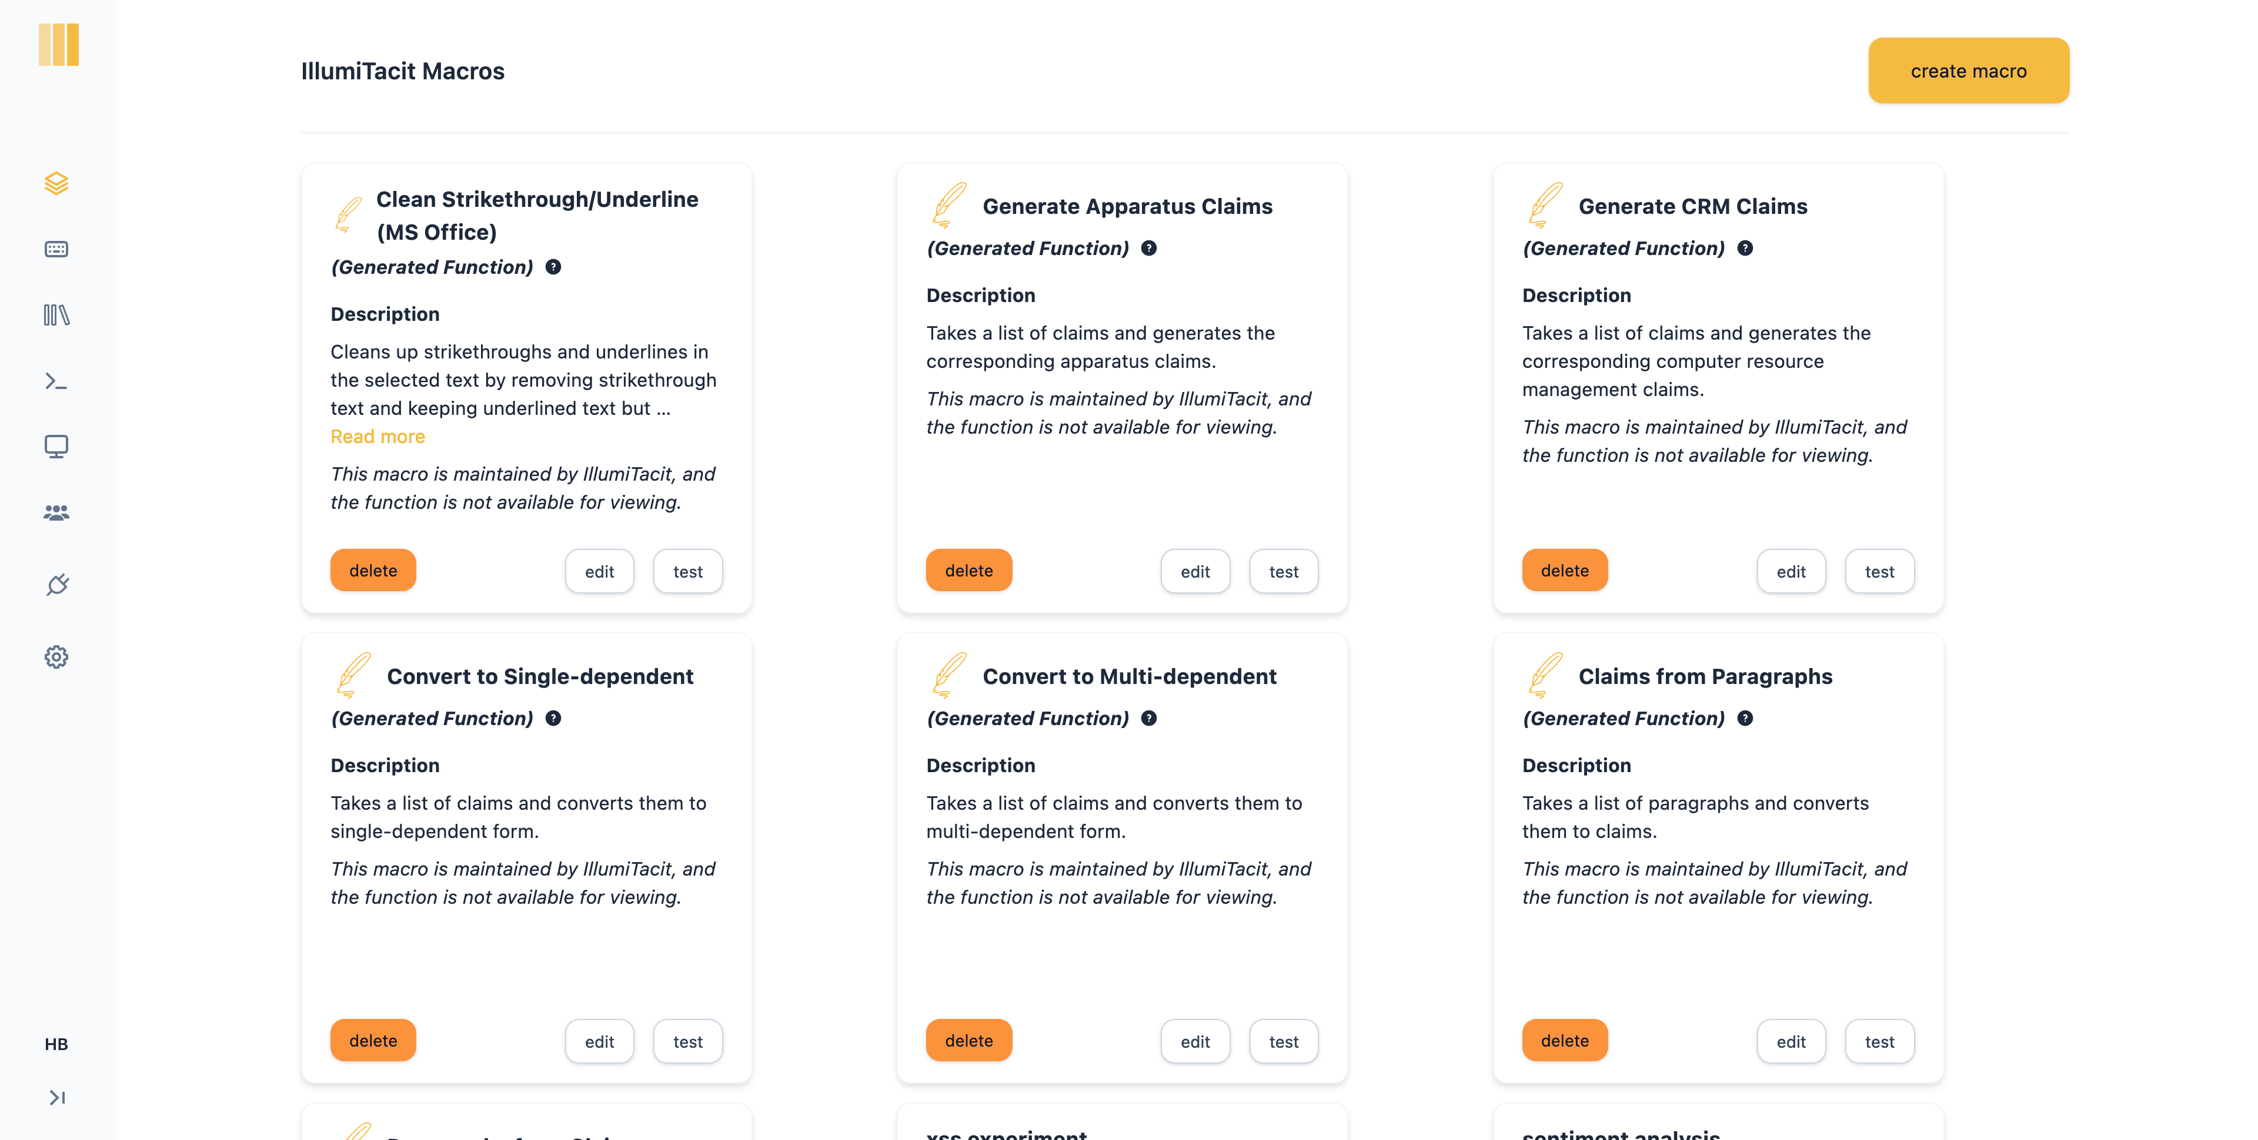This screenshot has width=2258, height=1140.
Task: Expand the sidebar with the arrow toggle
Action: pyautogui.click(x=56, y=1097)
